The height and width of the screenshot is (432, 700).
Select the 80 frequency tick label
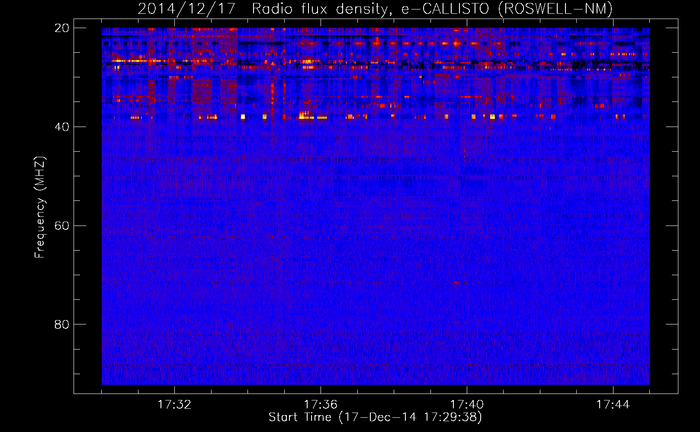pyautogui.click(x=62, y=324)
